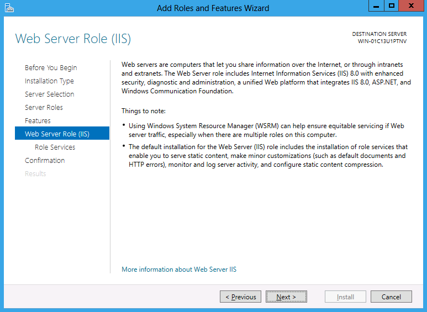Open the Features step
The height and width of the screenshot is (312, 427).
(x=38, y=120)
